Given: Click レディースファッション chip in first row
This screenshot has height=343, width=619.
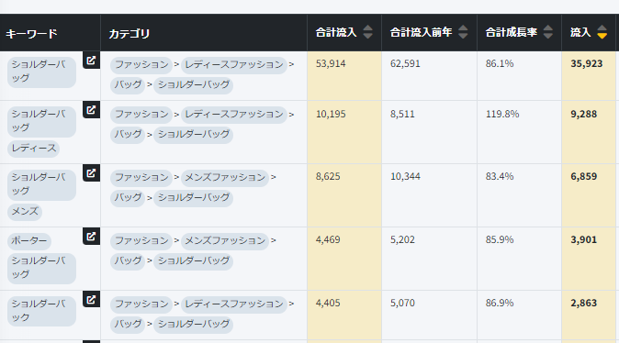Looking at the screenshot, I should click(234, 65).
